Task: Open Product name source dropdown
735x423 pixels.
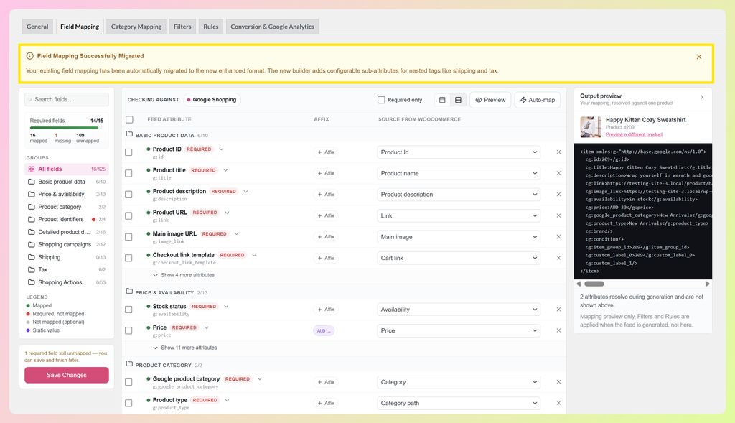Action: click(459, 173)
